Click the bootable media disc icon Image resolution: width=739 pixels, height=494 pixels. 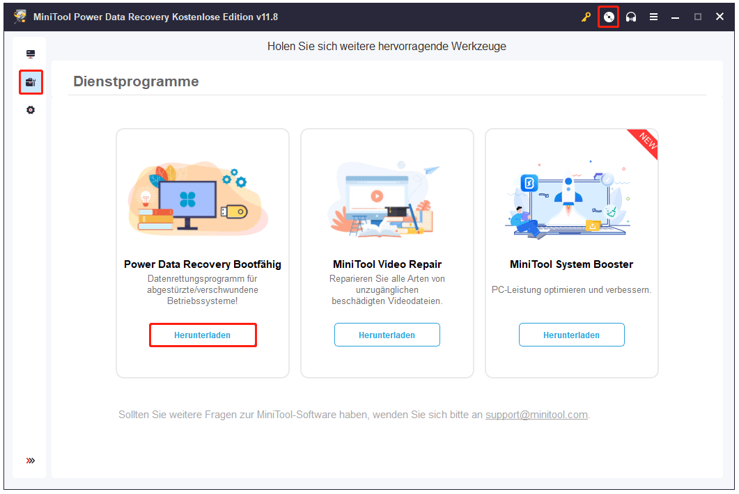click(609, 17)
